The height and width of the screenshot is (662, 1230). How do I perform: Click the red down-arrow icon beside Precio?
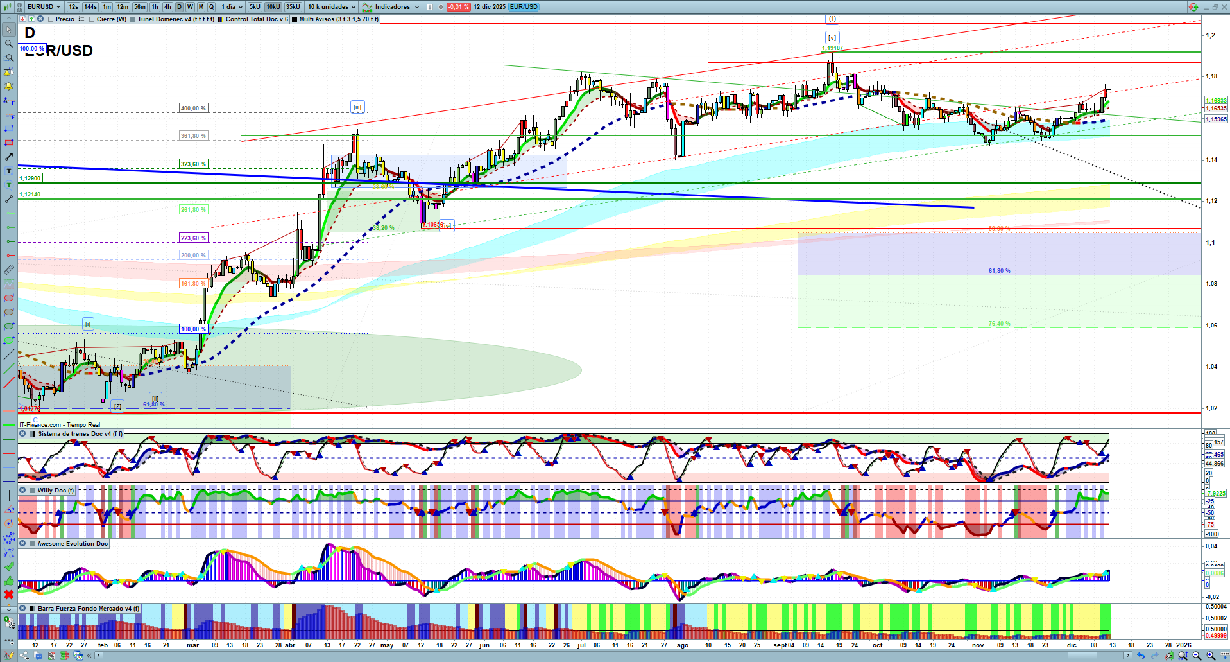22,19
